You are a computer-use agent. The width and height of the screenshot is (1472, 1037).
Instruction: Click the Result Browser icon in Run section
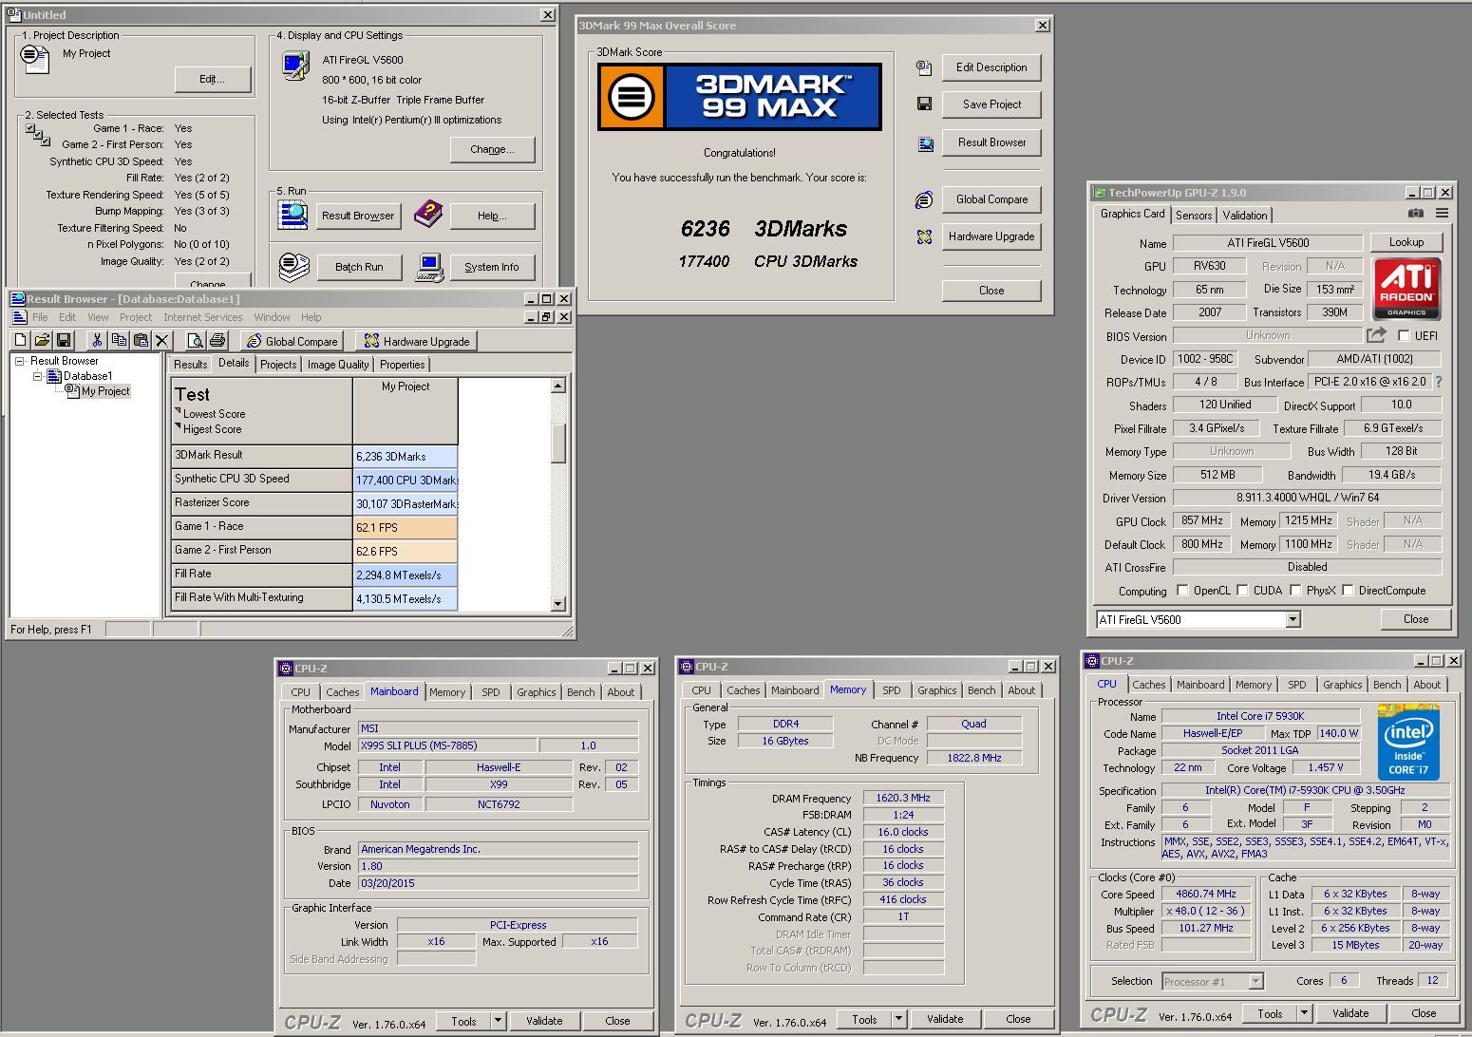293,215
